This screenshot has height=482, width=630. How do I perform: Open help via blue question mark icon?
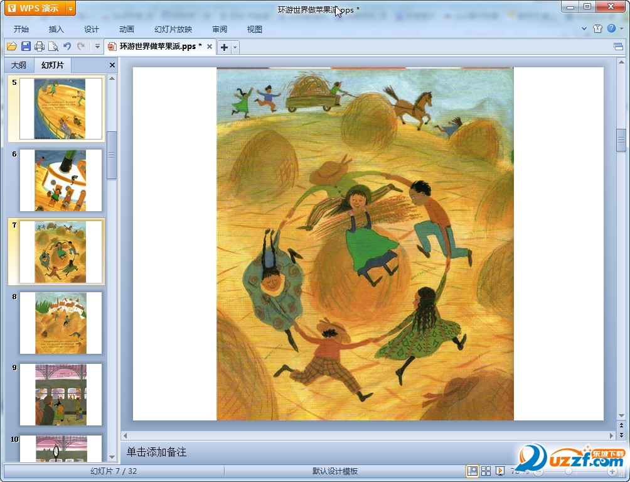[x=612, y=28]
